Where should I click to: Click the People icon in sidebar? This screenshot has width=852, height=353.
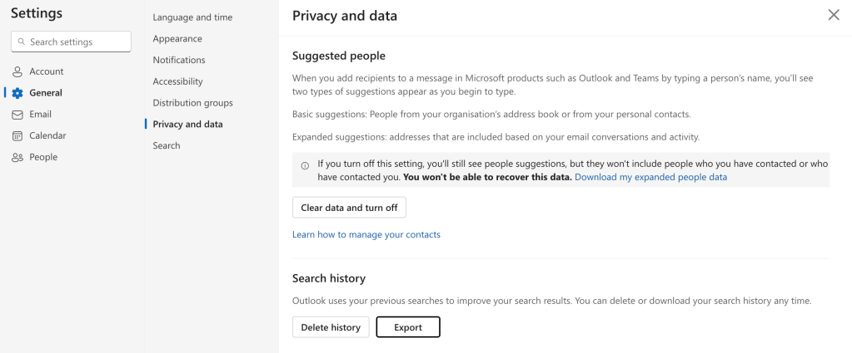[x=17, y=157]
